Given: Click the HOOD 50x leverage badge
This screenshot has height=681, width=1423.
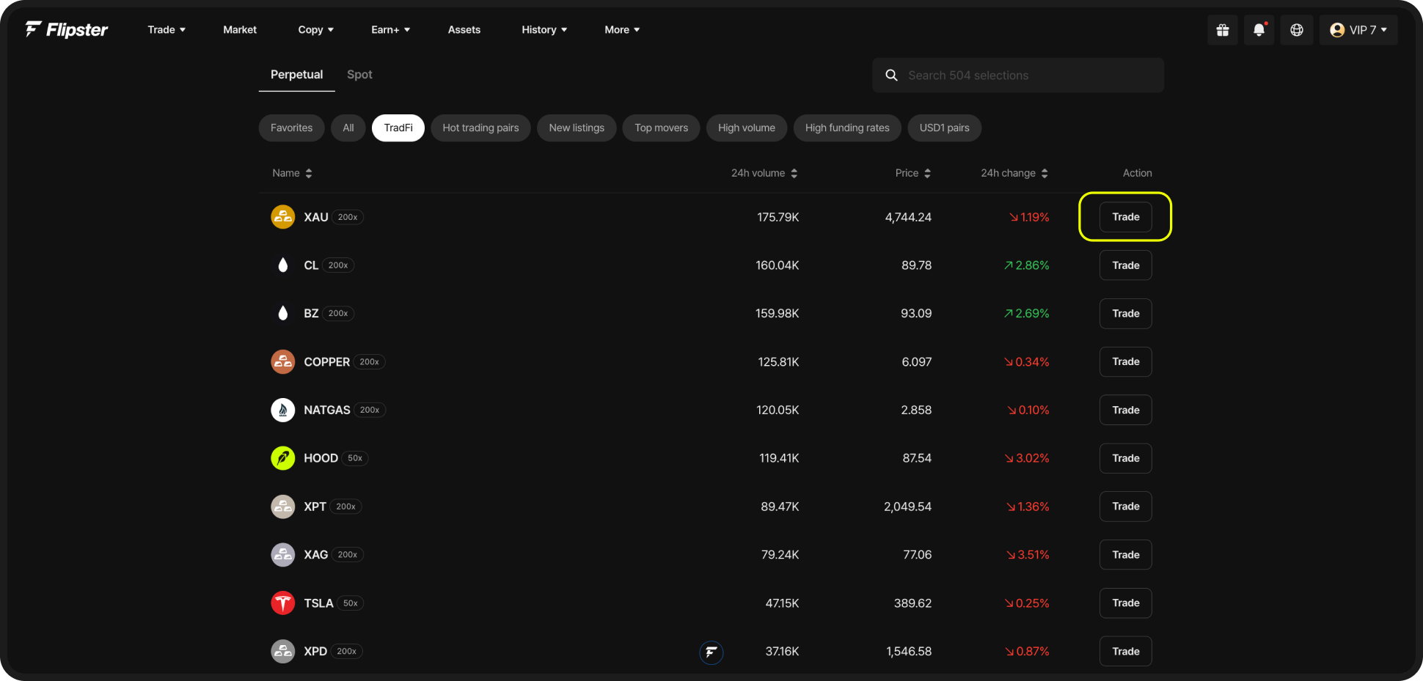Looking at the screenshot, I should (x=355, y=458).
